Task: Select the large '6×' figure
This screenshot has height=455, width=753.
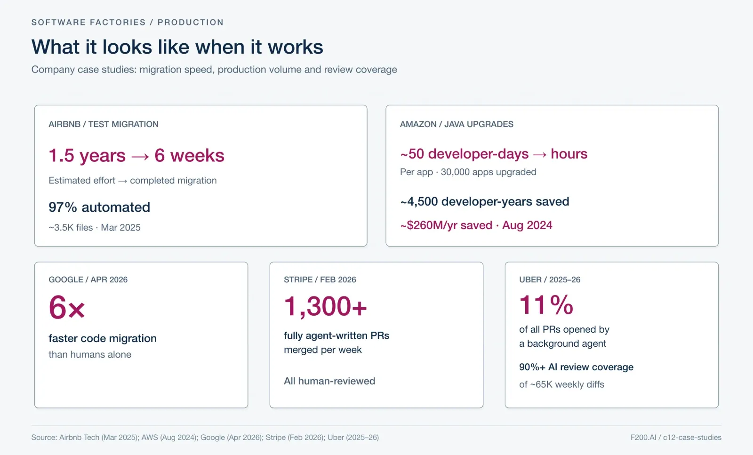Action: pyautogui.click(x=67, y=308)
